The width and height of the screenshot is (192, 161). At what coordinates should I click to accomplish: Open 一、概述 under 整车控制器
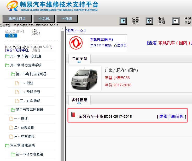click(x=21, y=119)
